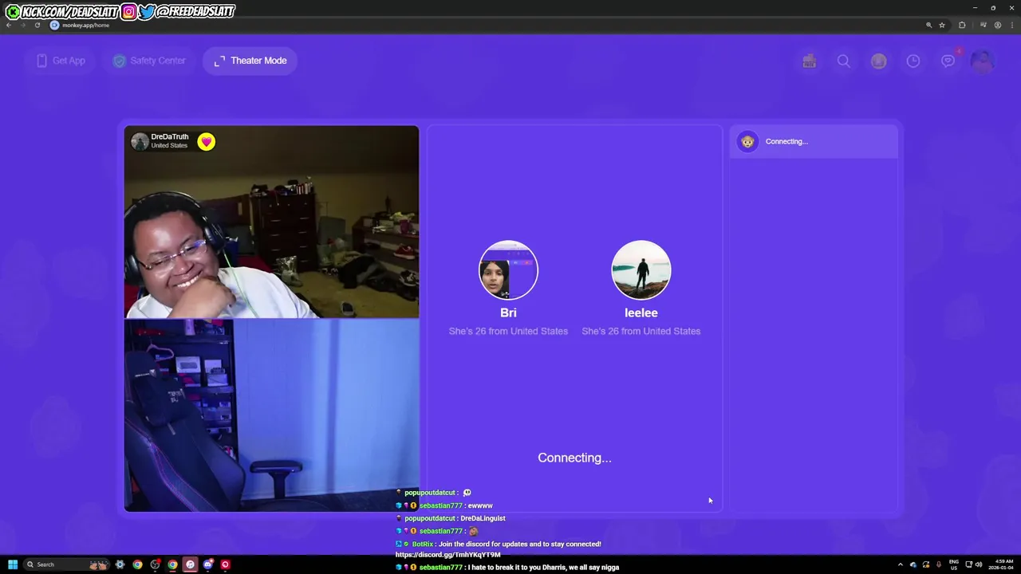Click the DreDaLinguist chat message

[483, 518]
